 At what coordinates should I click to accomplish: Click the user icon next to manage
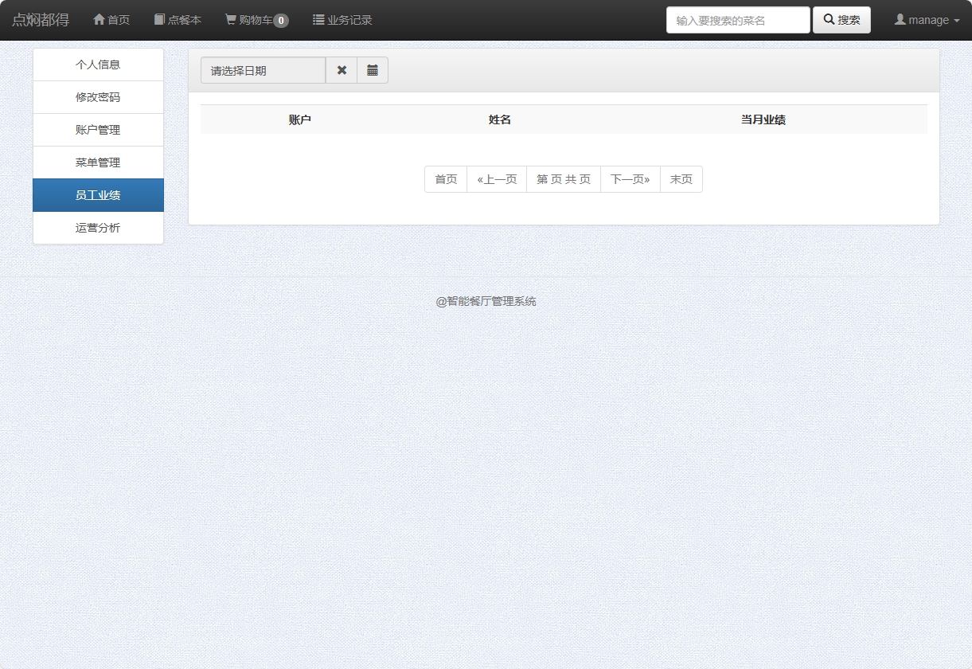pyautogui.click(x=900, y=19)
